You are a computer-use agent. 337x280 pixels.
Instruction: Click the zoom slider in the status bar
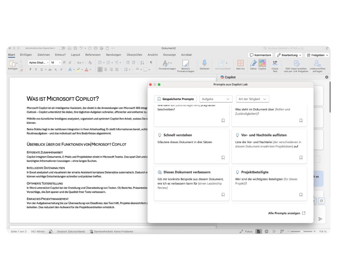[x=301, y=232]
